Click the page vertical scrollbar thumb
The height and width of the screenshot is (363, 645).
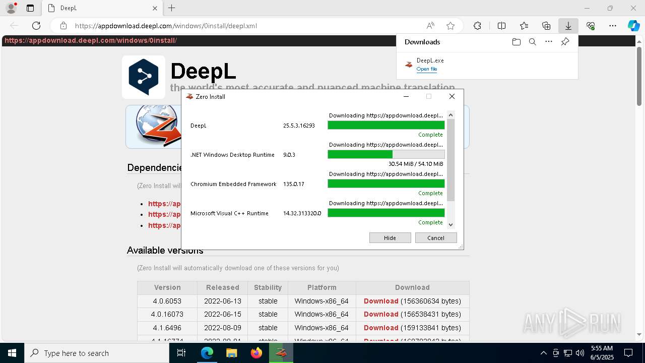coord(639,76)
